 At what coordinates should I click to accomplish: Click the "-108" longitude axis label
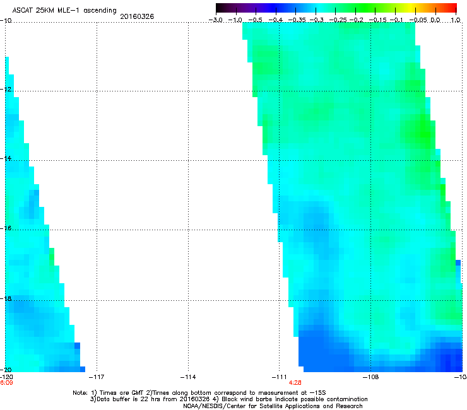tap(370, 377)
